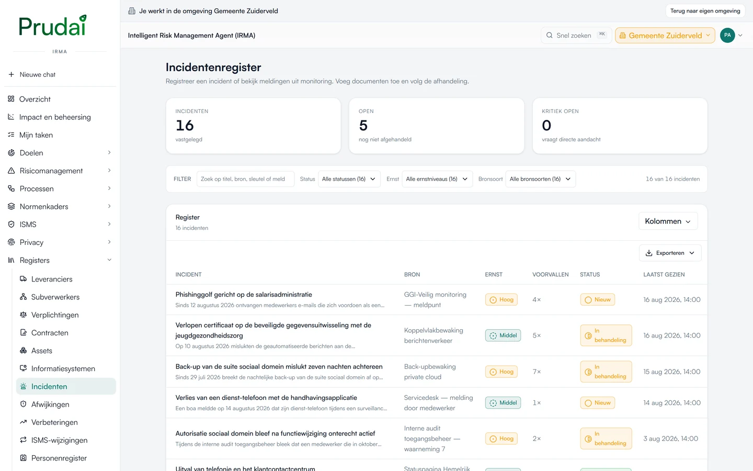
Task: Open the Alle bronsoorten dropdown
Action: (541, 179)
